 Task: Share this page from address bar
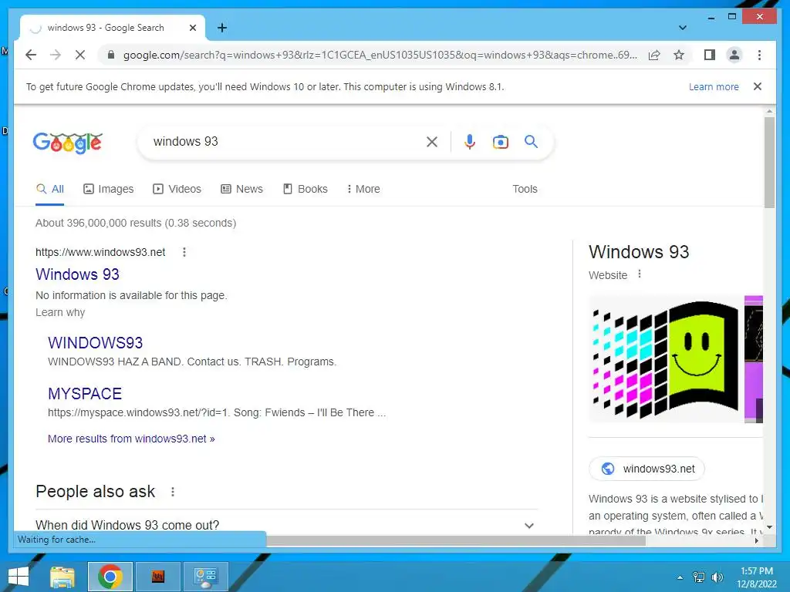(x=654, y=55)
